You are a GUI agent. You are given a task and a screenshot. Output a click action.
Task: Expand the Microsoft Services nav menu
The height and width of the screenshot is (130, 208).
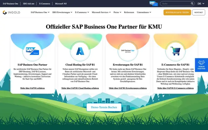(101, 12)
